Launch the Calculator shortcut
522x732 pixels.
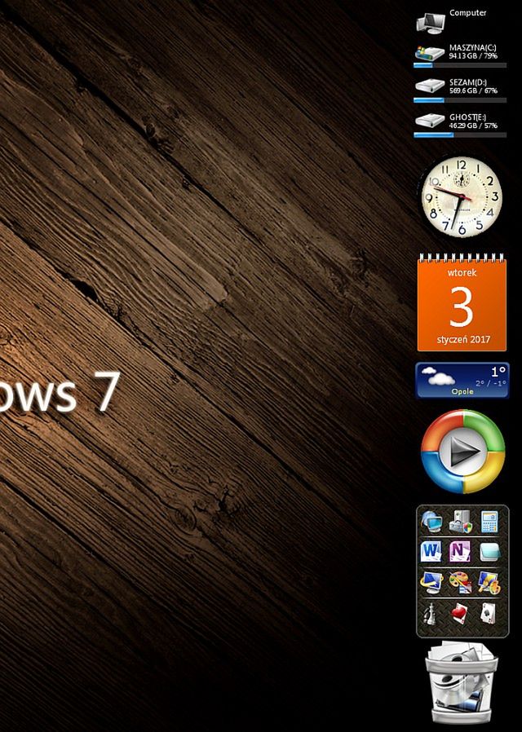pos(489,522)
